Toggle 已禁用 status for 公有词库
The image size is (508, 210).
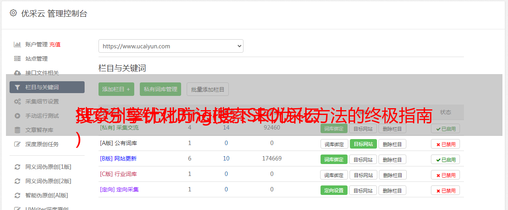446,144
